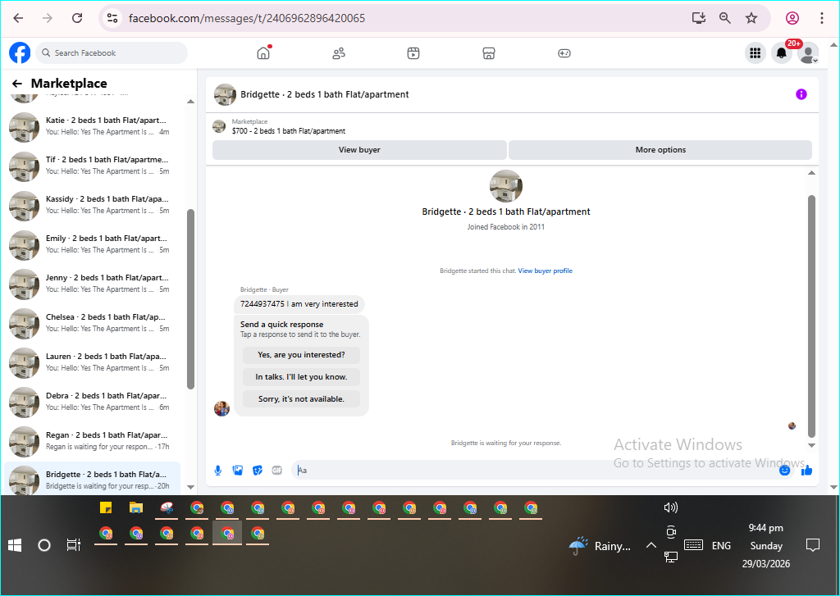
Task: Bookmark this page with the star
Action: tap(751, 18)
